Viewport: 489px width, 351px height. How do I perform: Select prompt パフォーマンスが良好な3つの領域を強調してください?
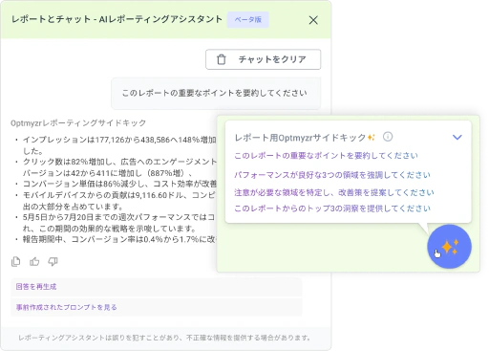[x=332, y=175]
